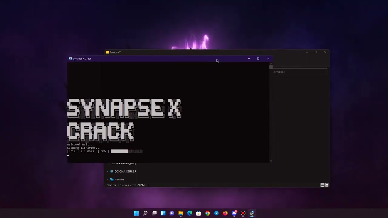Click the "10 items" status text
Screen dimensions: 388x218
112,185
